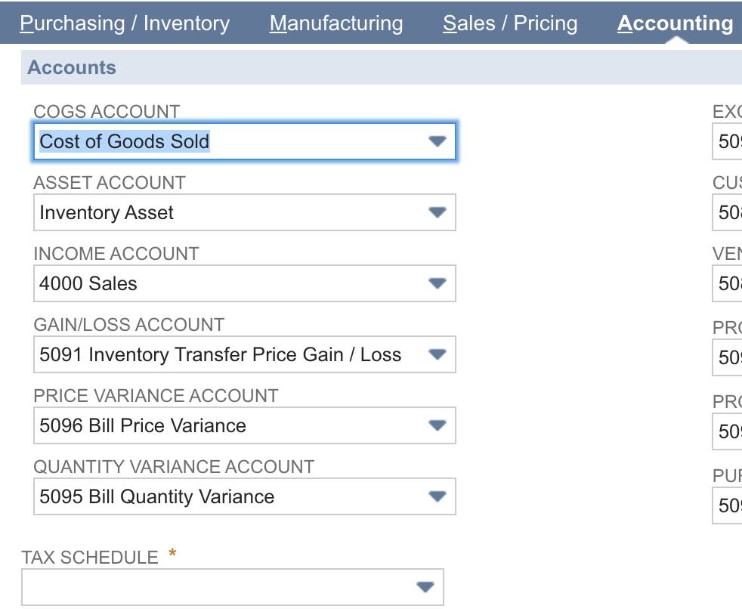Click the Inventory Asset field text
Screen dimensions: 742x609
(x=107, y=212)
